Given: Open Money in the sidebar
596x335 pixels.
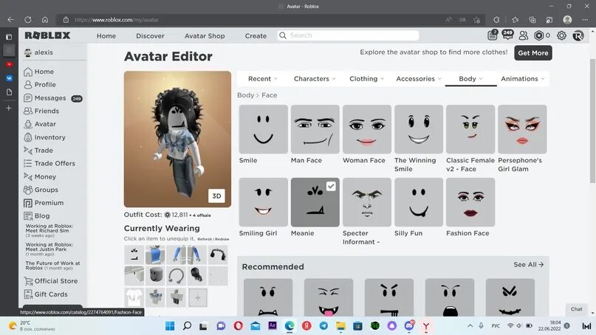Looking at the screenshot, I should pyautogui.click(x=40, y=176).
